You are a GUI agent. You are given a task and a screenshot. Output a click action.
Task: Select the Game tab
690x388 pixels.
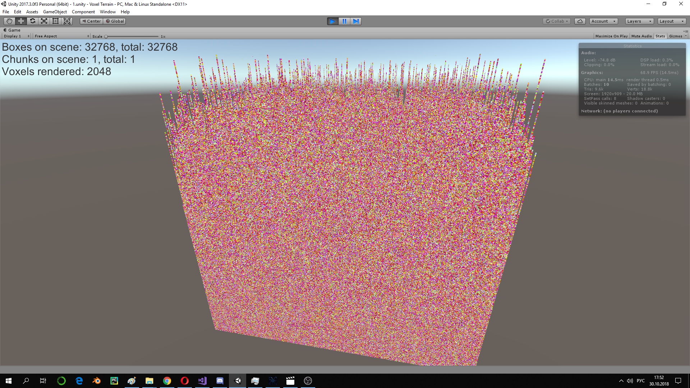click(x=13, y=30)
